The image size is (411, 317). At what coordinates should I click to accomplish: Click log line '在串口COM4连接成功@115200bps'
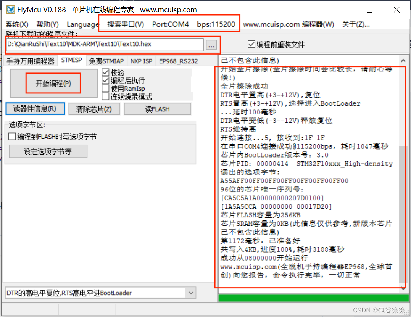coord(277,146)
